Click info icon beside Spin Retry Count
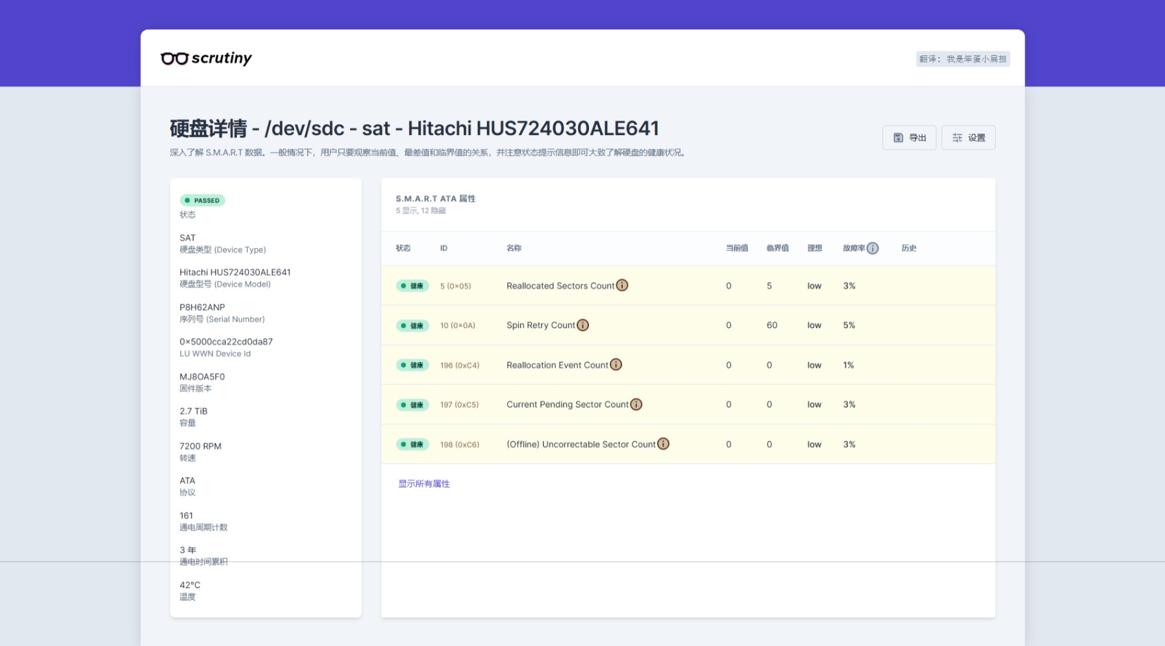 pos(583,325)
